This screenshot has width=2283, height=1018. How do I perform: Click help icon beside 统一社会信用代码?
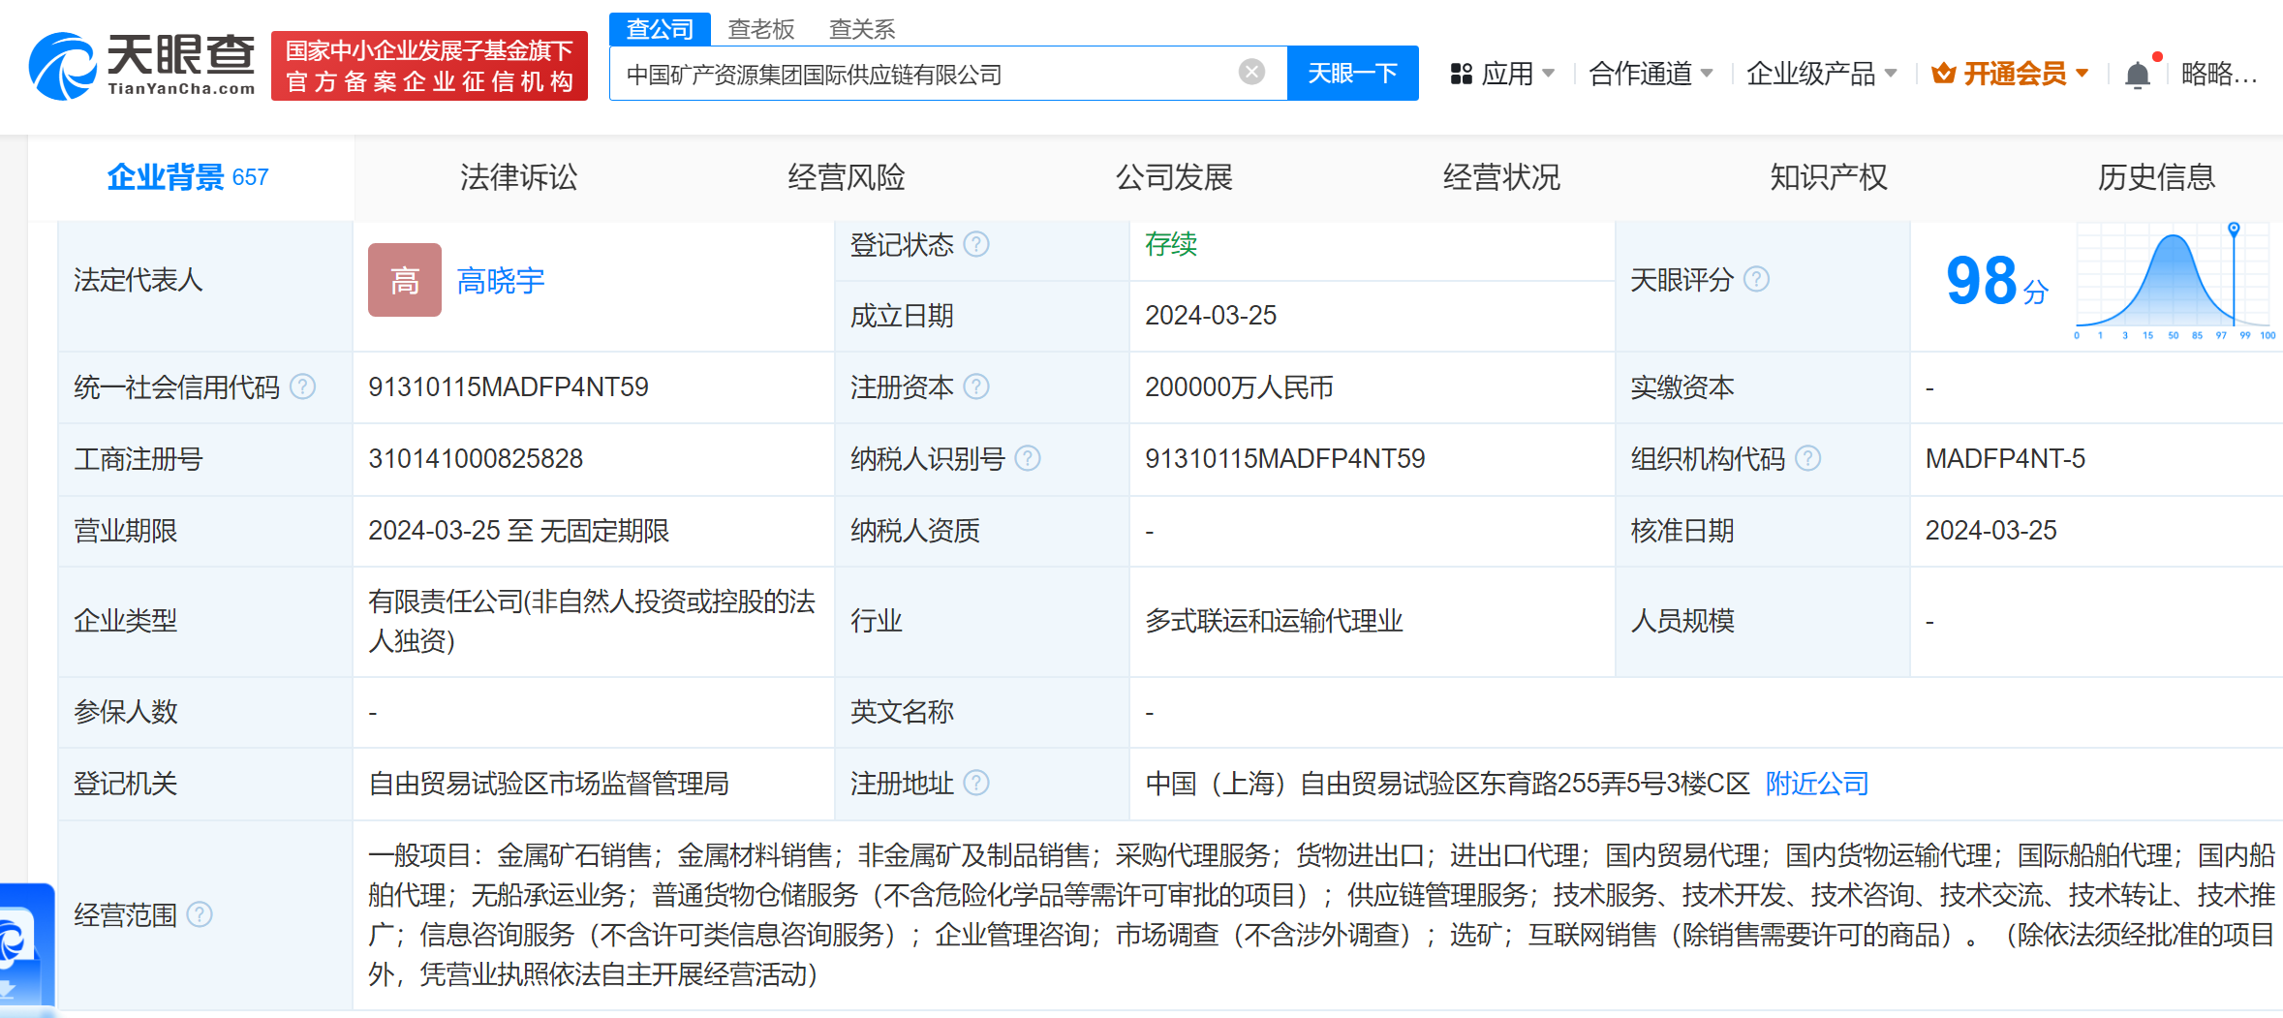303,387
